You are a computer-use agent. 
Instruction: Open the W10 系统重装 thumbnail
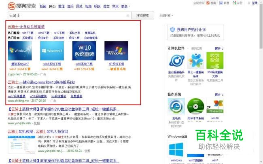(x=84, y=50)
